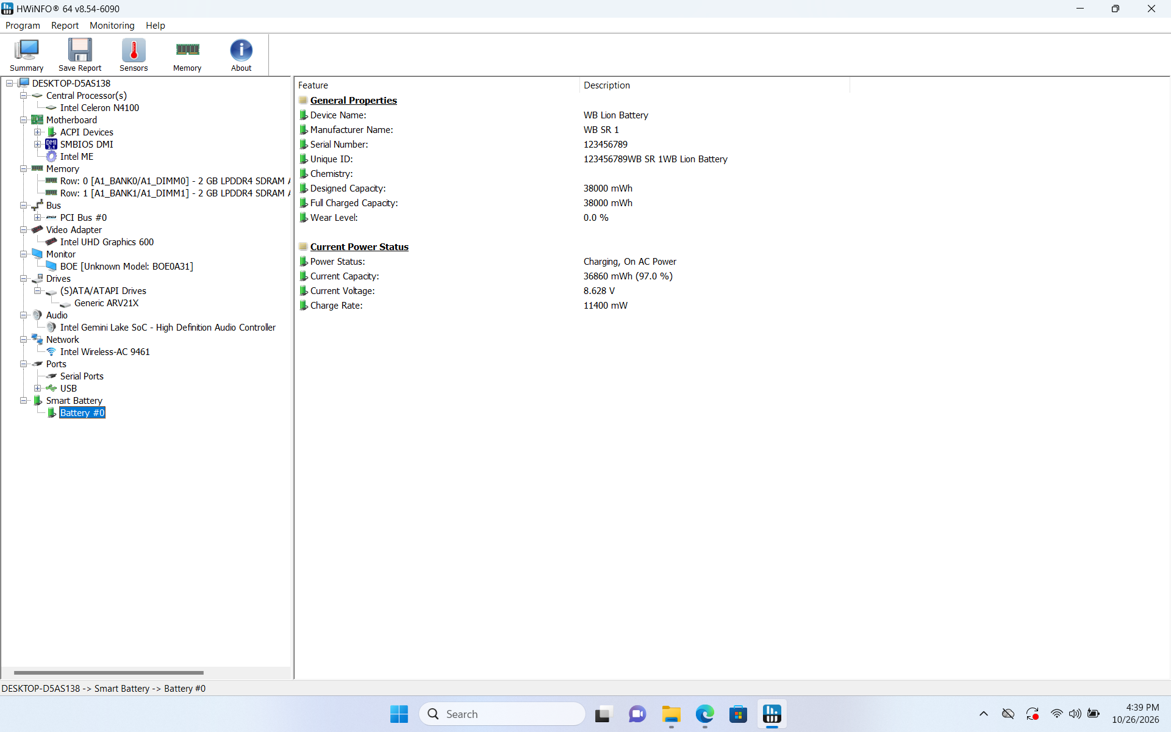Click the Monitor node icon
Image resolution: width=1171 pixels, height=732 pixels.
[x=37, y=254]
